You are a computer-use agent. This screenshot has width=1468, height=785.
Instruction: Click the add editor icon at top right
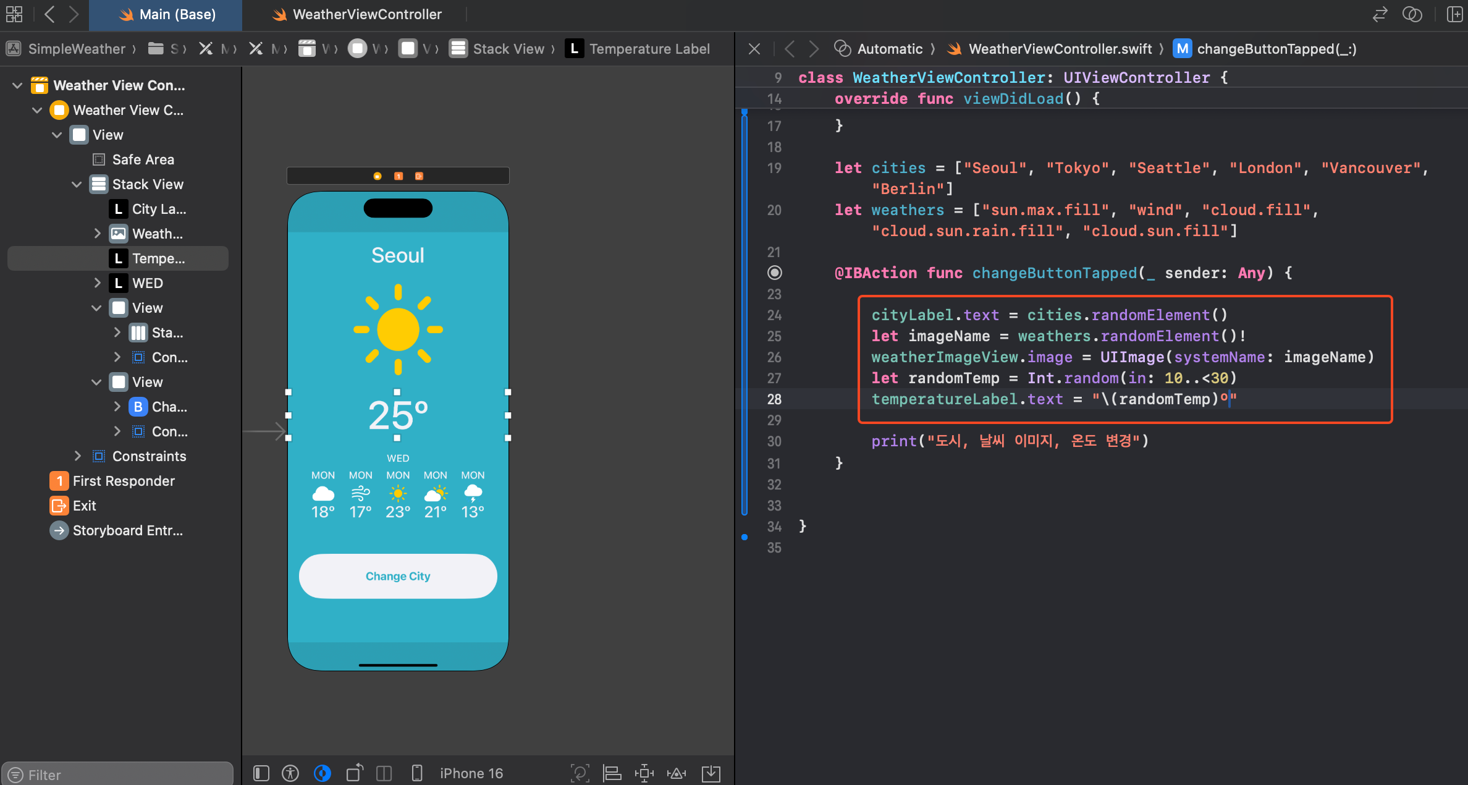(x=1454, y=14)
